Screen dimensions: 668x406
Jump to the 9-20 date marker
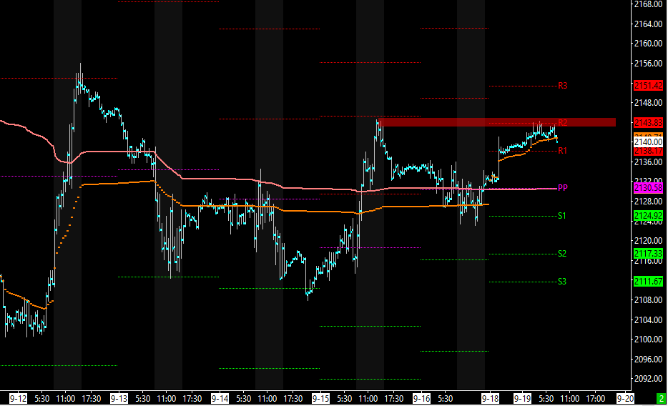click(x=625, y=399)
